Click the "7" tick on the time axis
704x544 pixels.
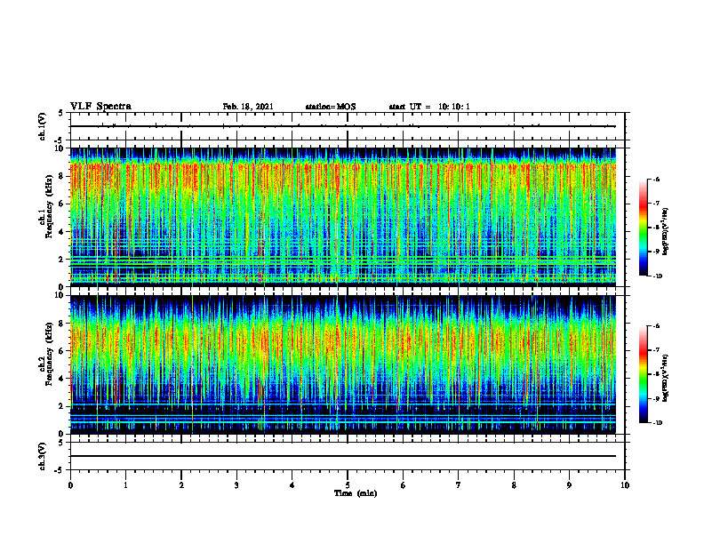459,485
